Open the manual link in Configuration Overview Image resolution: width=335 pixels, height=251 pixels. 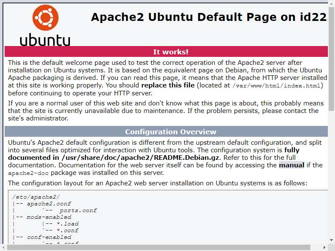pos(291,165)
